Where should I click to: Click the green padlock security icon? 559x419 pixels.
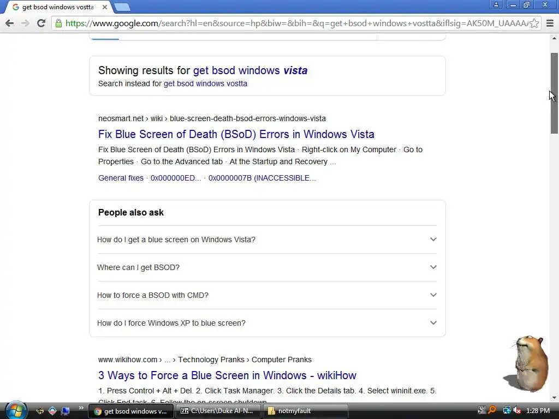[x=58, y=23]
